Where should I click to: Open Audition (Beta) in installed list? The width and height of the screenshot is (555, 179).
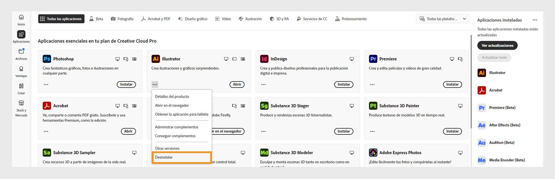(496, 142)
